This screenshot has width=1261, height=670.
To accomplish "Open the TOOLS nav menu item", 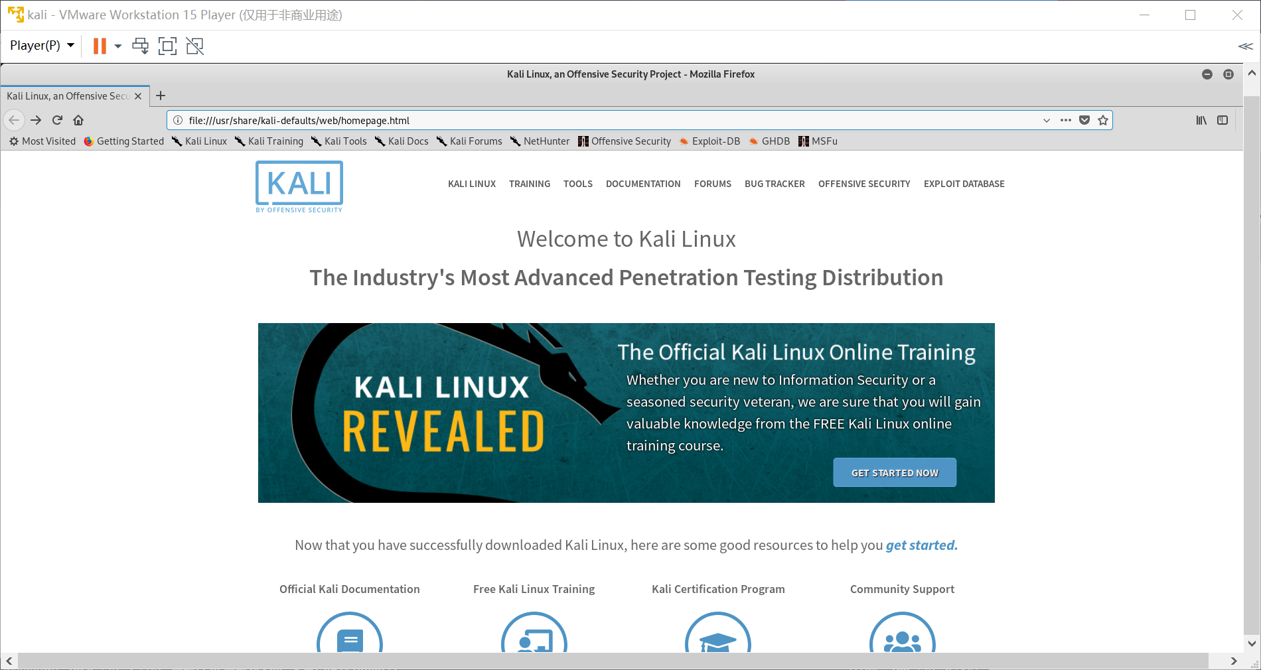I will click(578, 184).
